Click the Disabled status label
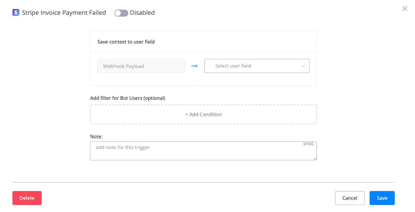Image resolution: width=415 pixels, height=212 pixels. [142, 13]
